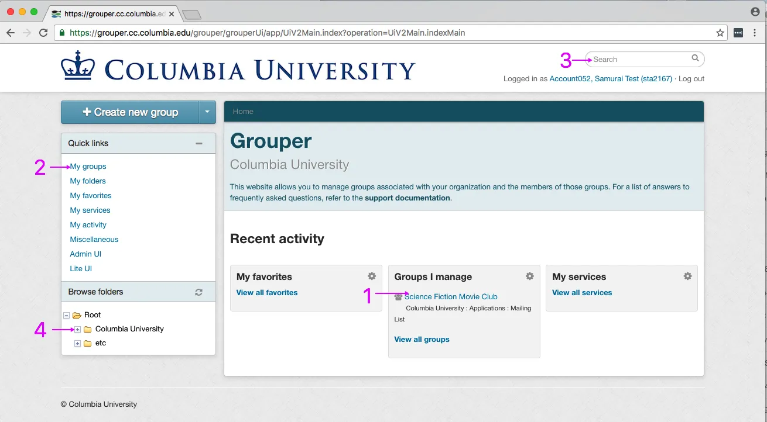Click View all groups link
This screenshot has width=767, height=422.
(x=422, y=340)
